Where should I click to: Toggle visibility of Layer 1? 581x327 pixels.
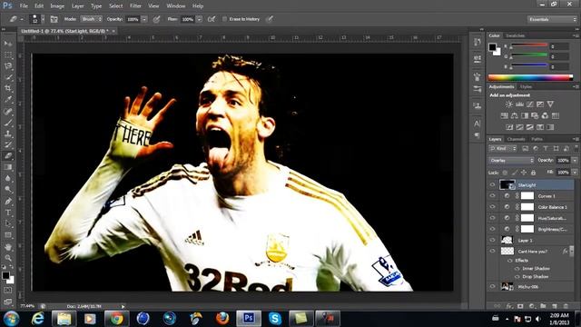pyautogui.click(x=492, y=240)
